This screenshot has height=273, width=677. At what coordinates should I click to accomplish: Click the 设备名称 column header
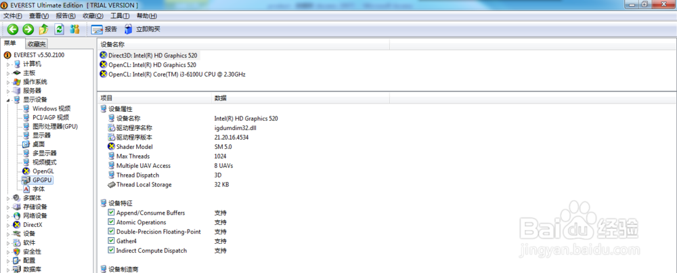coord(244,45)
